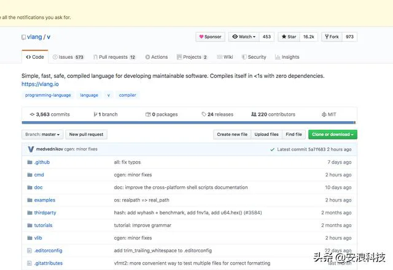Open the Security tab

[x=254, y=57]
